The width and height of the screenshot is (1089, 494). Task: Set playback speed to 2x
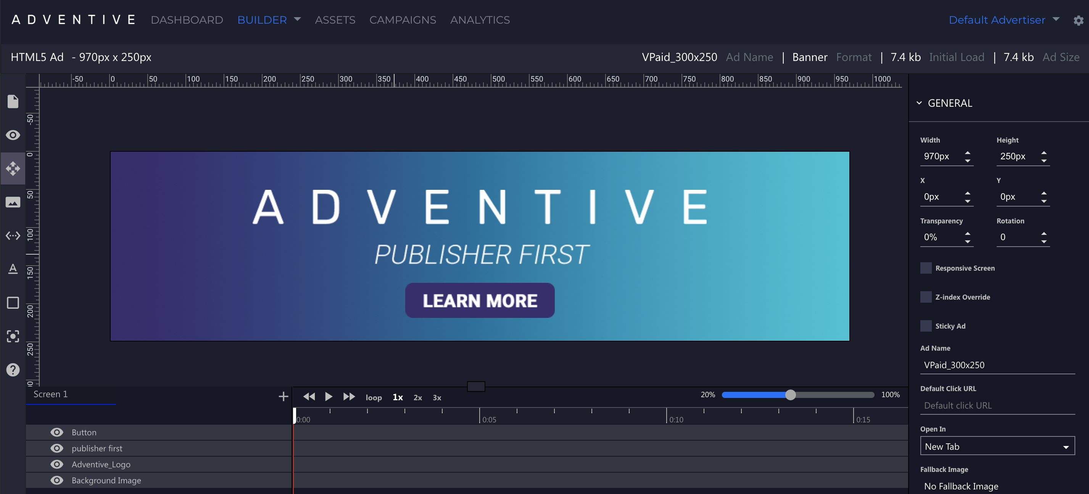[418, 398]
